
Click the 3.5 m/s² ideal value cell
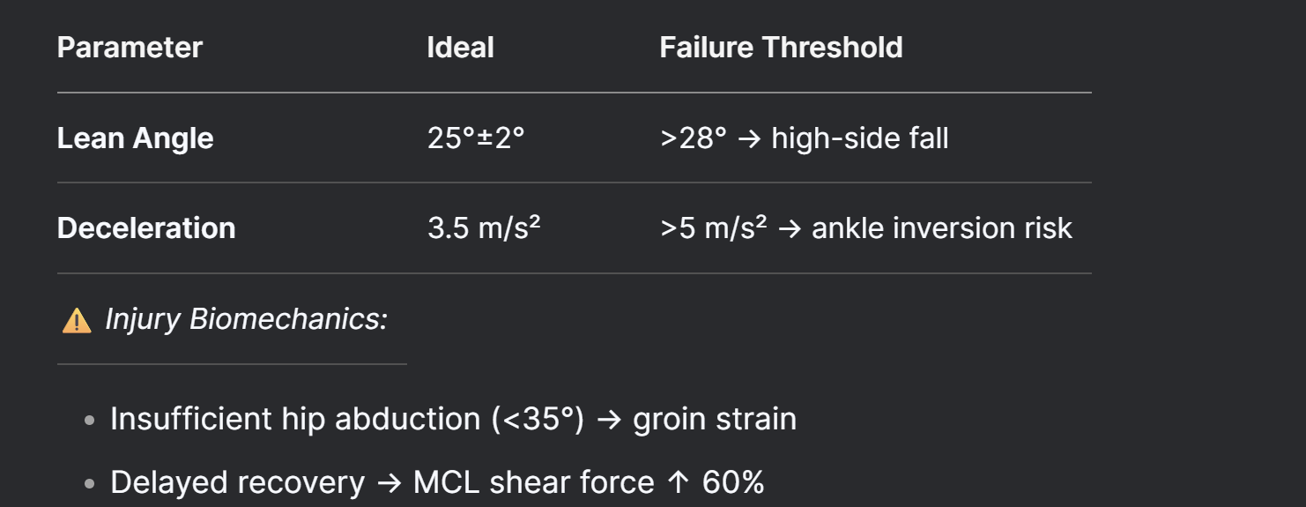484,227
